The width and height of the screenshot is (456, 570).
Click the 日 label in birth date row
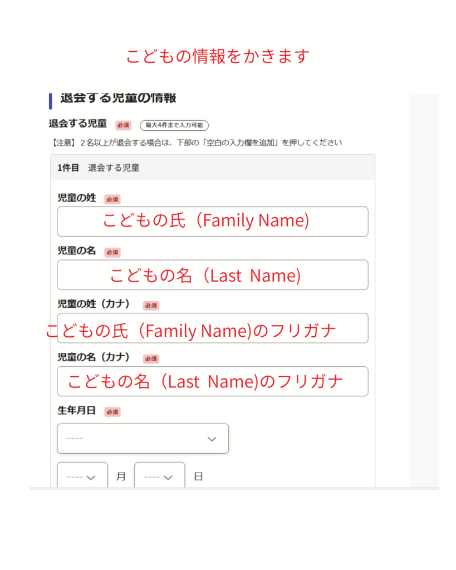point(198,477)
